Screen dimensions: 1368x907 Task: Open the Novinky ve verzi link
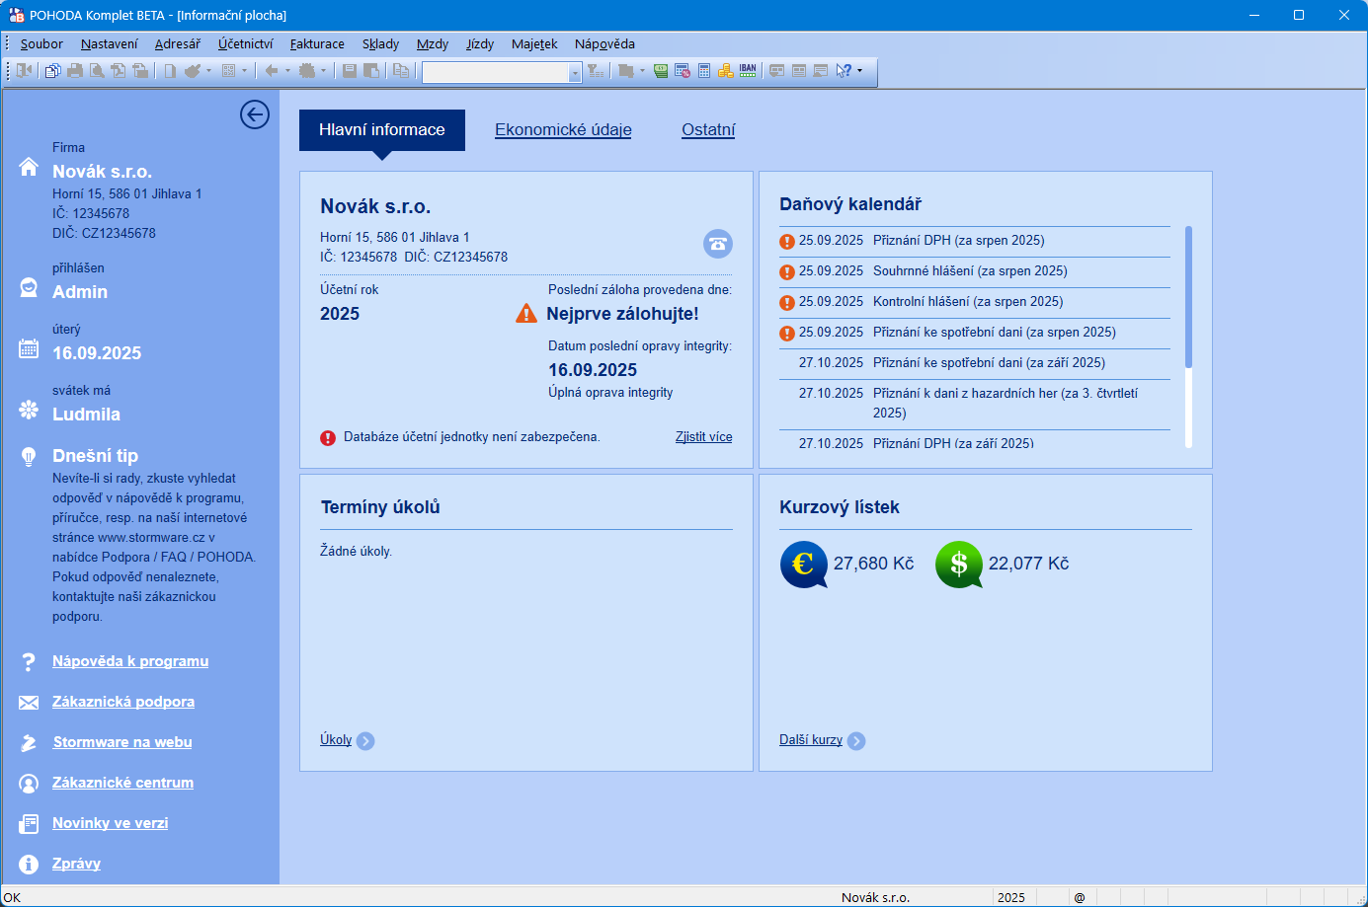[x=111, y=823]
